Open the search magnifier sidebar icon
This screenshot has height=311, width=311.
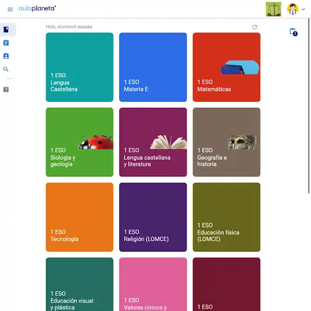[6, 69]
